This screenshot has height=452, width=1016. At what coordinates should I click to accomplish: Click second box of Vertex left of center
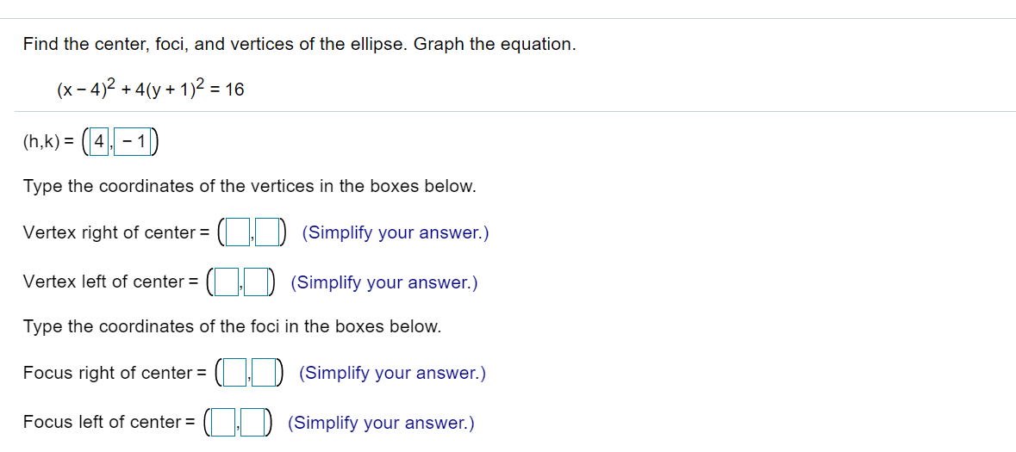tap(258, 282)
